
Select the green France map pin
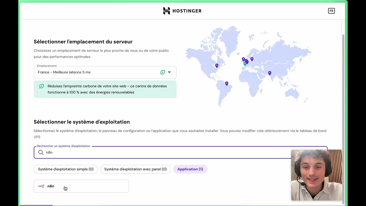click(245, 64)
